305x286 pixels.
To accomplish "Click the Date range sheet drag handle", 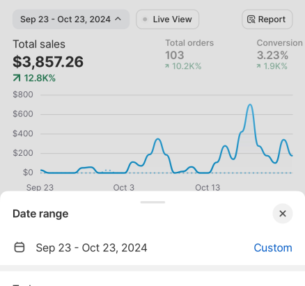I will (152, 202).
